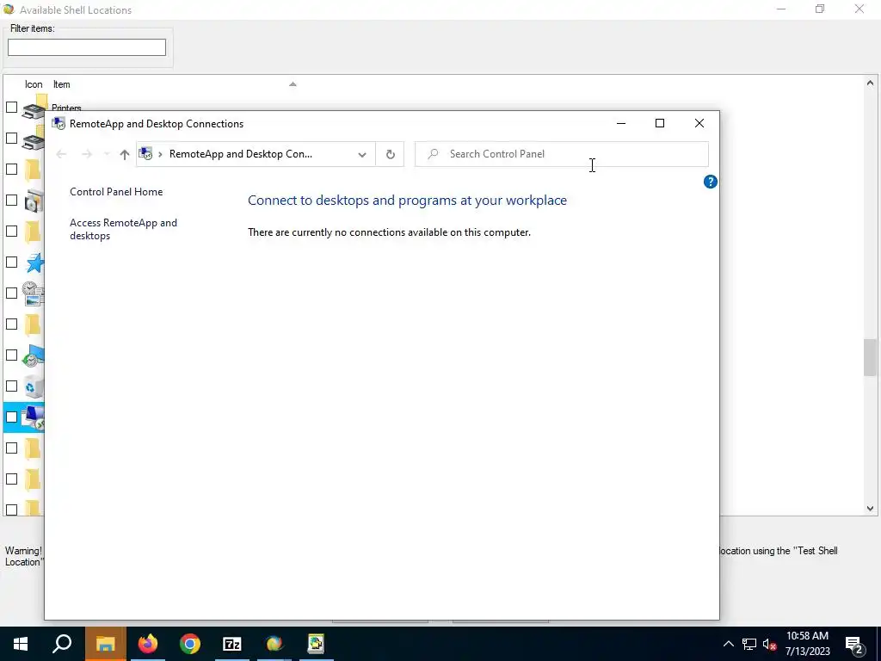The width and height of the screenshot is (881, 661).
Task: Close the RemoteApp and Desktop Connections window
Action: pyautogui.click(x=699, y=123)
